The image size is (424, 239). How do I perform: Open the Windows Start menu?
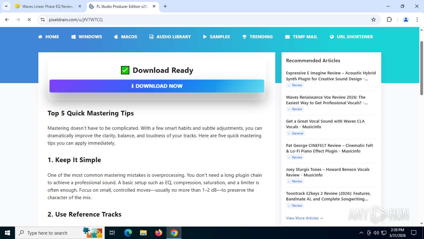tap(7, 233)
